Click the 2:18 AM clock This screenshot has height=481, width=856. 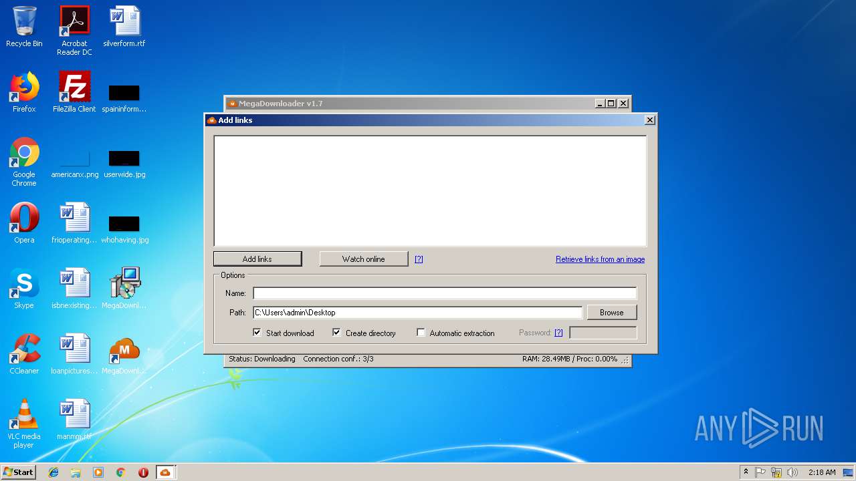point(822,472)
